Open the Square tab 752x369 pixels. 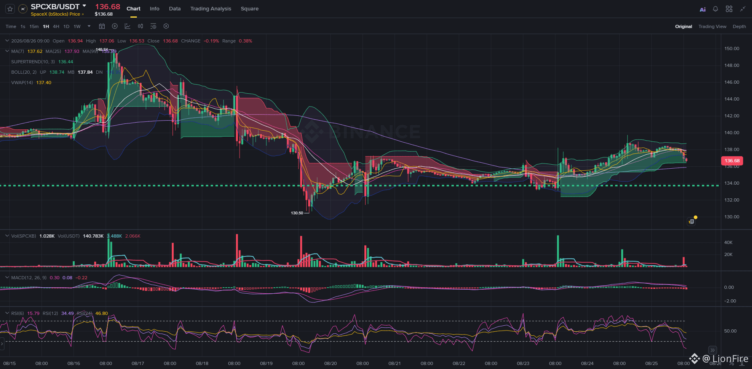pos(250,9)
